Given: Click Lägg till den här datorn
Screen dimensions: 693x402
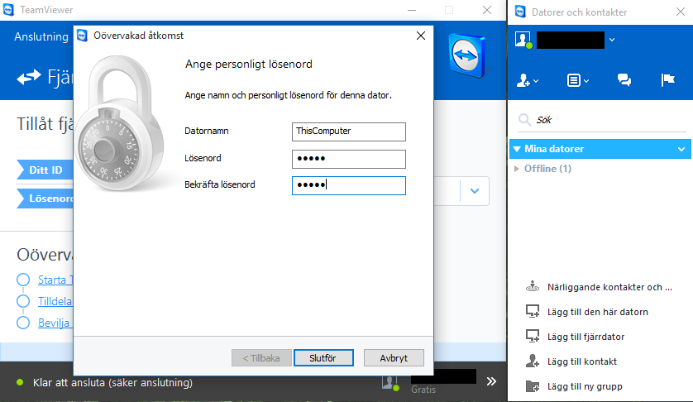Looking at the screenshot, I should [598, 312].
